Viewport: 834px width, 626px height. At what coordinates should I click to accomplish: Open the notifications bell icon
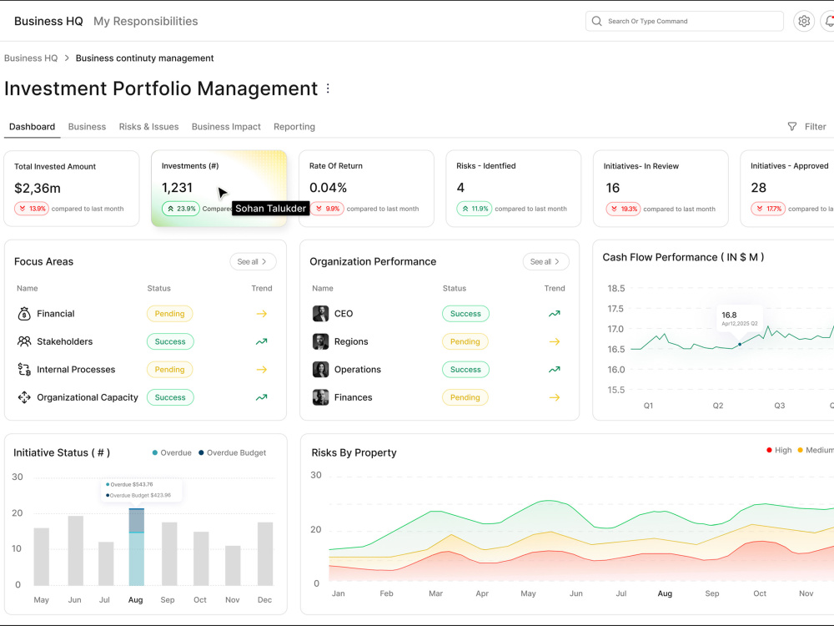point(829,22)
